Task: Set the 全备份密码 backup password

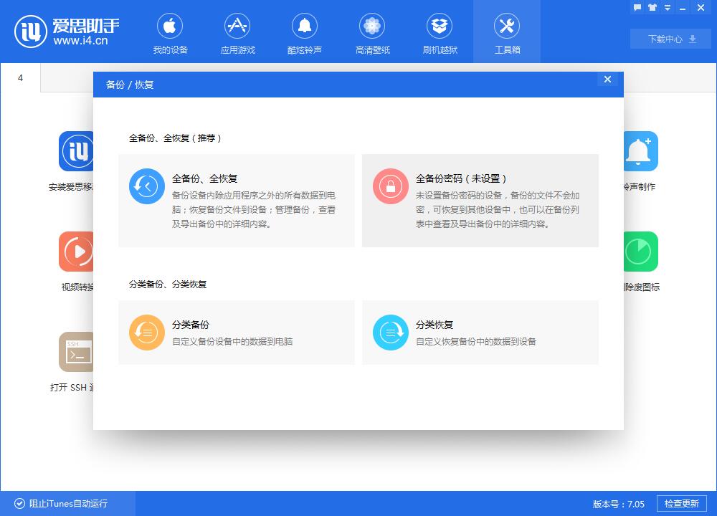Action: [480, 201]
